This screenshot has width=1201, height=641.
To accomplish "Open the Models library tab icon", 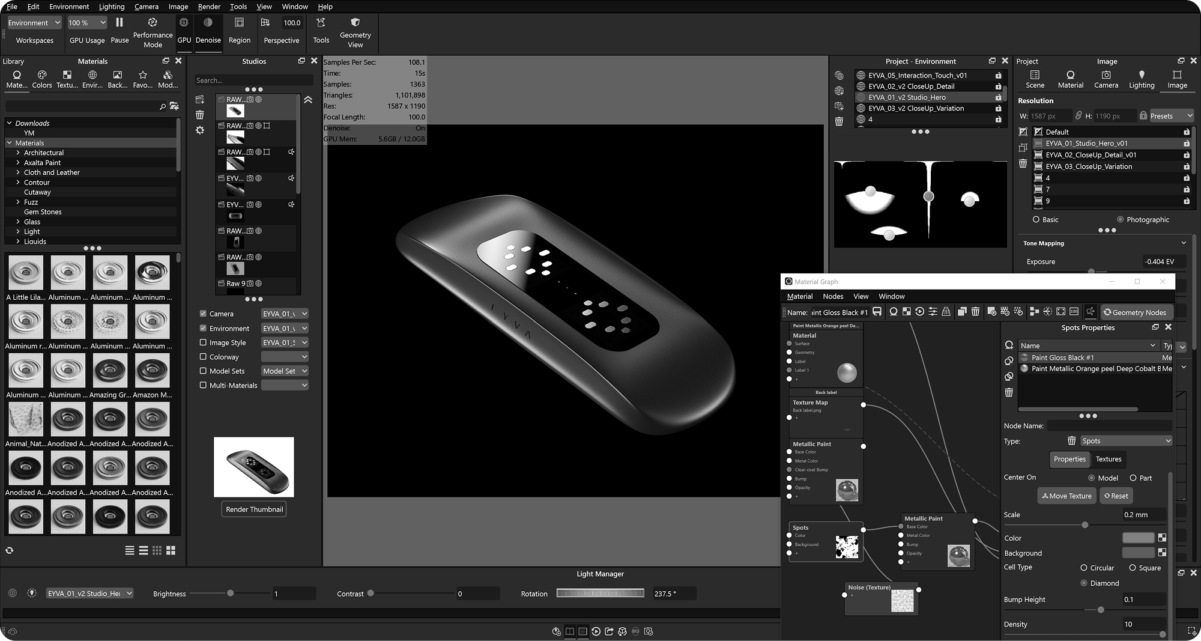I will 168,79.
